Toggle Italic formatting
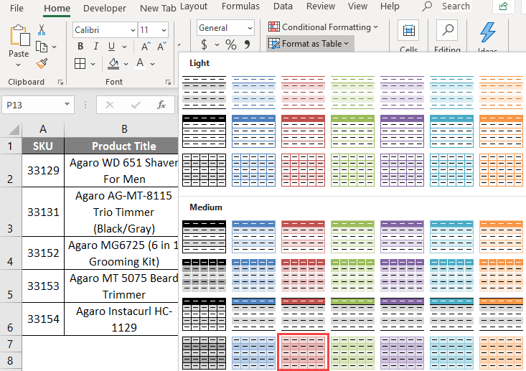This screenshot has height=371, width=526. point(96,47)
